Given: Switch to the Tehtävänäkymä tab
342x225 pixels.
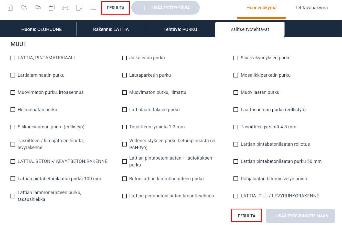Looking at the screenshot, I should 311,8.
